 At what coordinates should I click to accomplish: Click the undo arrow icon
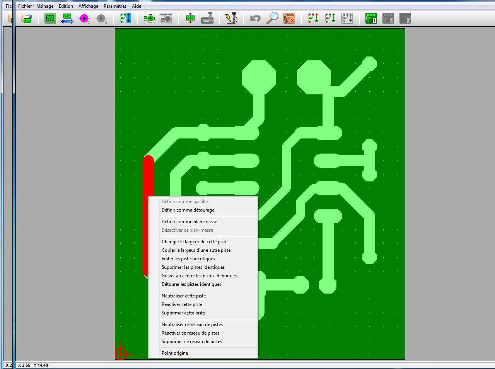[x=255, y=18]
